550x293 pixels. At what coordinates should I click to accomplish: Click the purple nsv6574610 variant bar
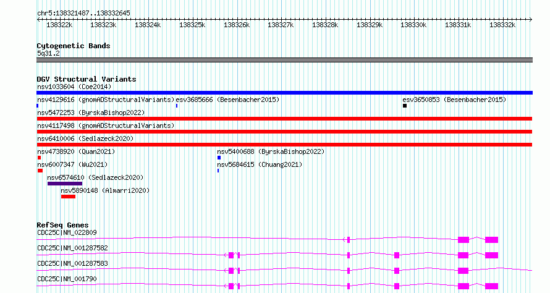tap(65, 184)
